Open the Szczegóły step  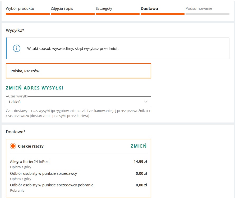pos(104,8)
